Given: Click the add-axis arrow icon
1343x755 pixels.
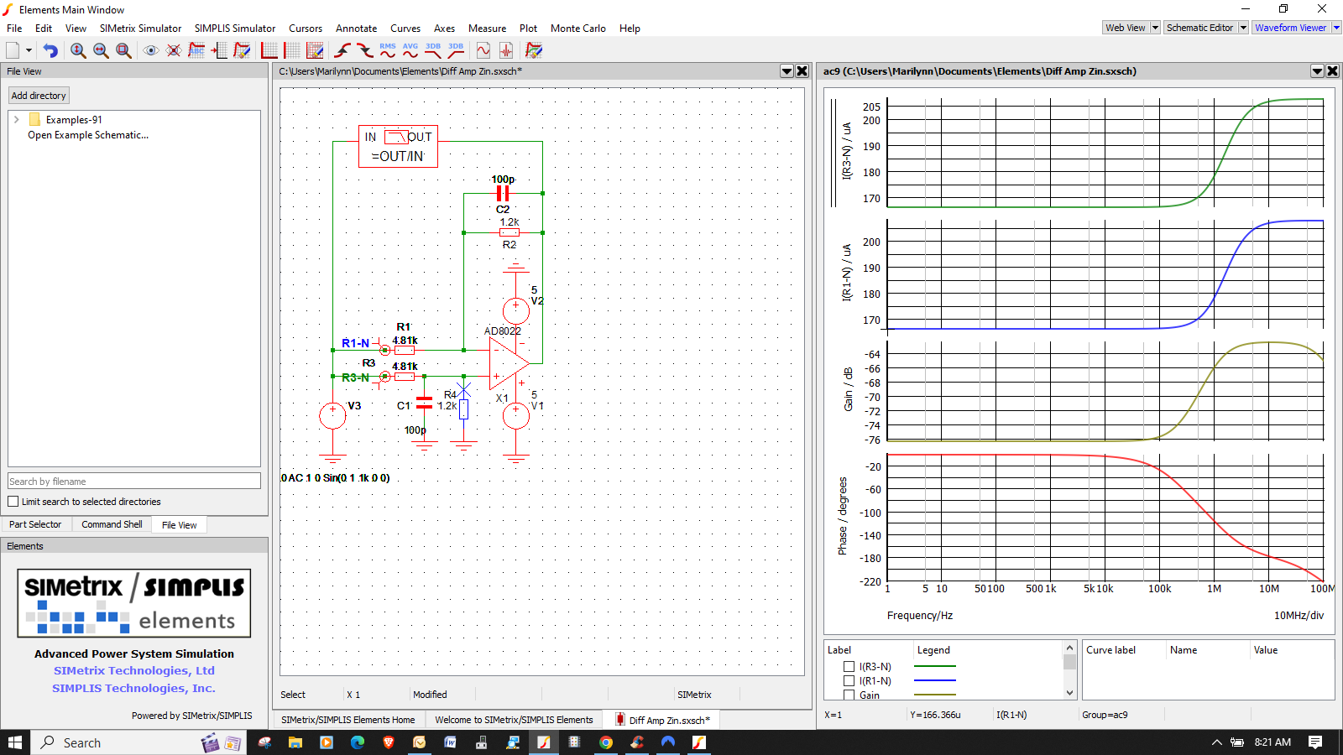Looking at the screenshot, I should (x=219, y=50).
